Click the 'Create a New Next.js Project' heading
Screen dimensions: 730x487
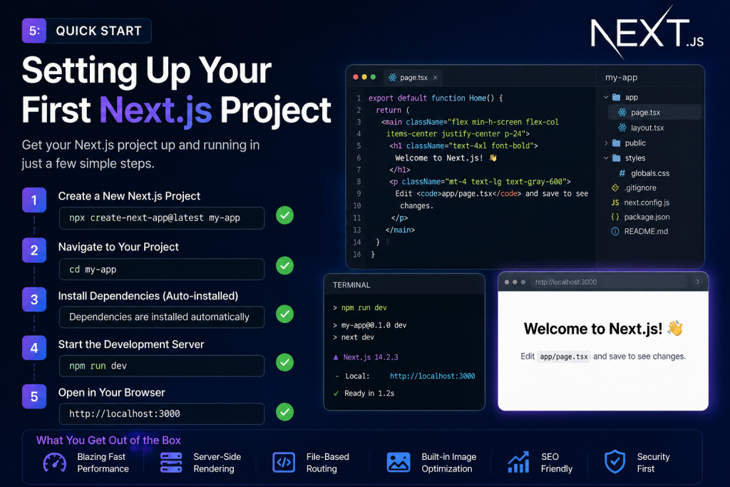tap(129, 196)
